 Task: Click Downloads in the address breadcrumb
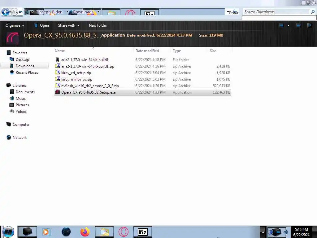83,12
